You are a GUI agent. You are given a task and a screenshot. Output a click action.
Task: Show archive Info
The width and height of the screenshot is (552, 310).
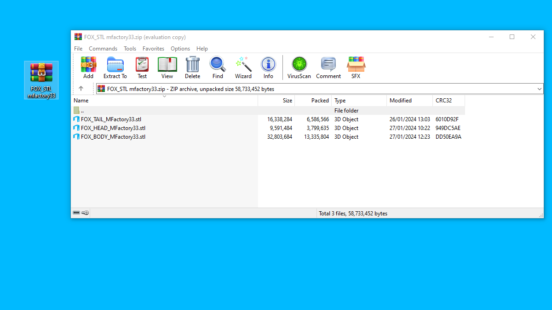click(x=268, y=68)
